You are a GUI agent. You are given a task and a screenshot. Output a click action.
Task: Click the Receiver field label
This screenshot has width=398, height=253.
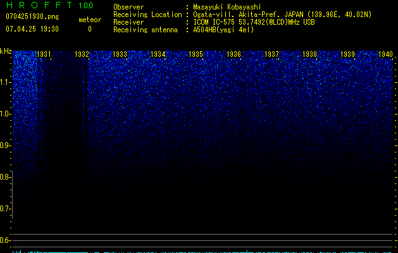pos(128,22)
